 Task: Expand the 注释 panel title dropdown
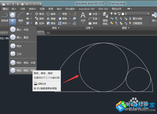pos(89,28)
